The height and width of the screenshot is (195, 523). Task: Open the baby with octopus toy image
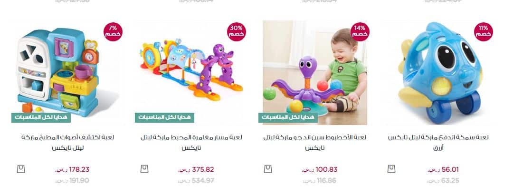[315, 72]
